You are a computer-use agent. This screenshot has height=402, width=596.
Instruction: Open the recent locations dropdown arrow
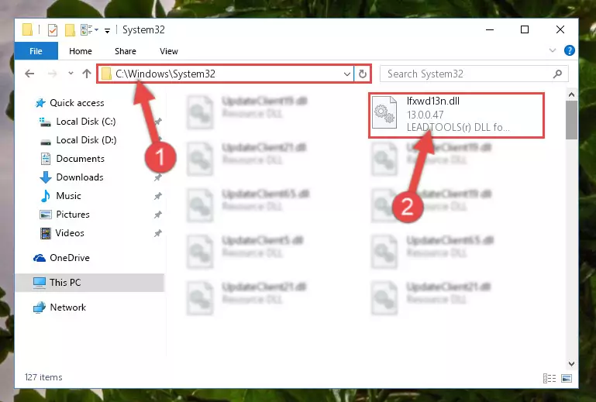point(71,74)
